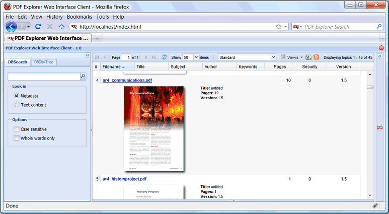
Task: Focus the metadata search text field
Action: pos(44,77)
